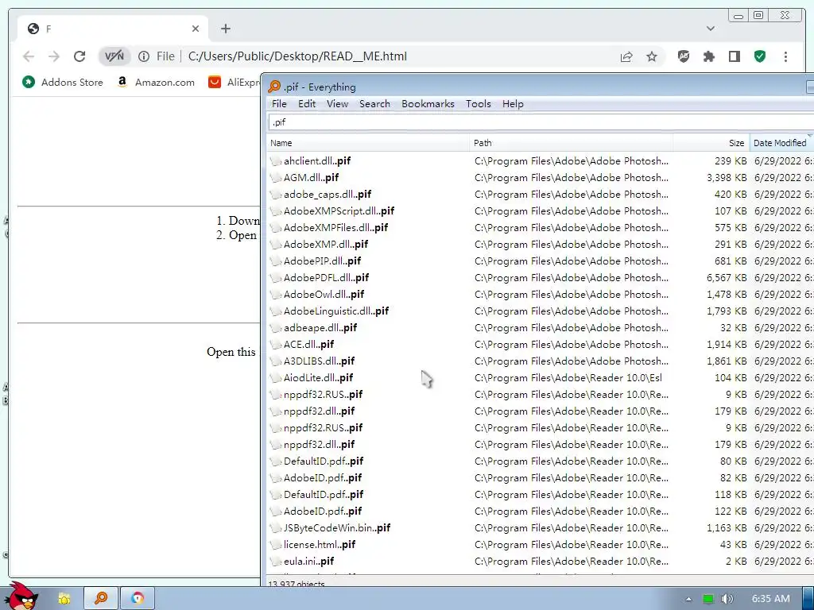
Task: Switch to Everything on the taskbar
Action: (x=101, y=598)
